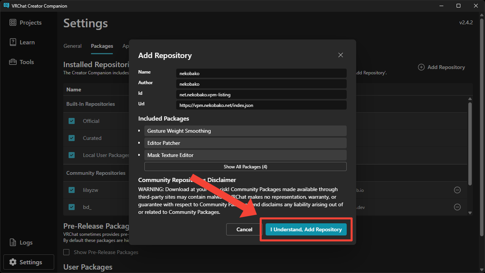Switch to the General tab
This screenshot has height=273, width=485.
pos(72,46)
